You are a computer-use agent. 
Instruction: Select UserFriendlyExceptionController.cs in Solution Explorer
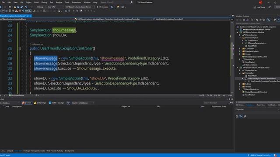click(262, 78)
